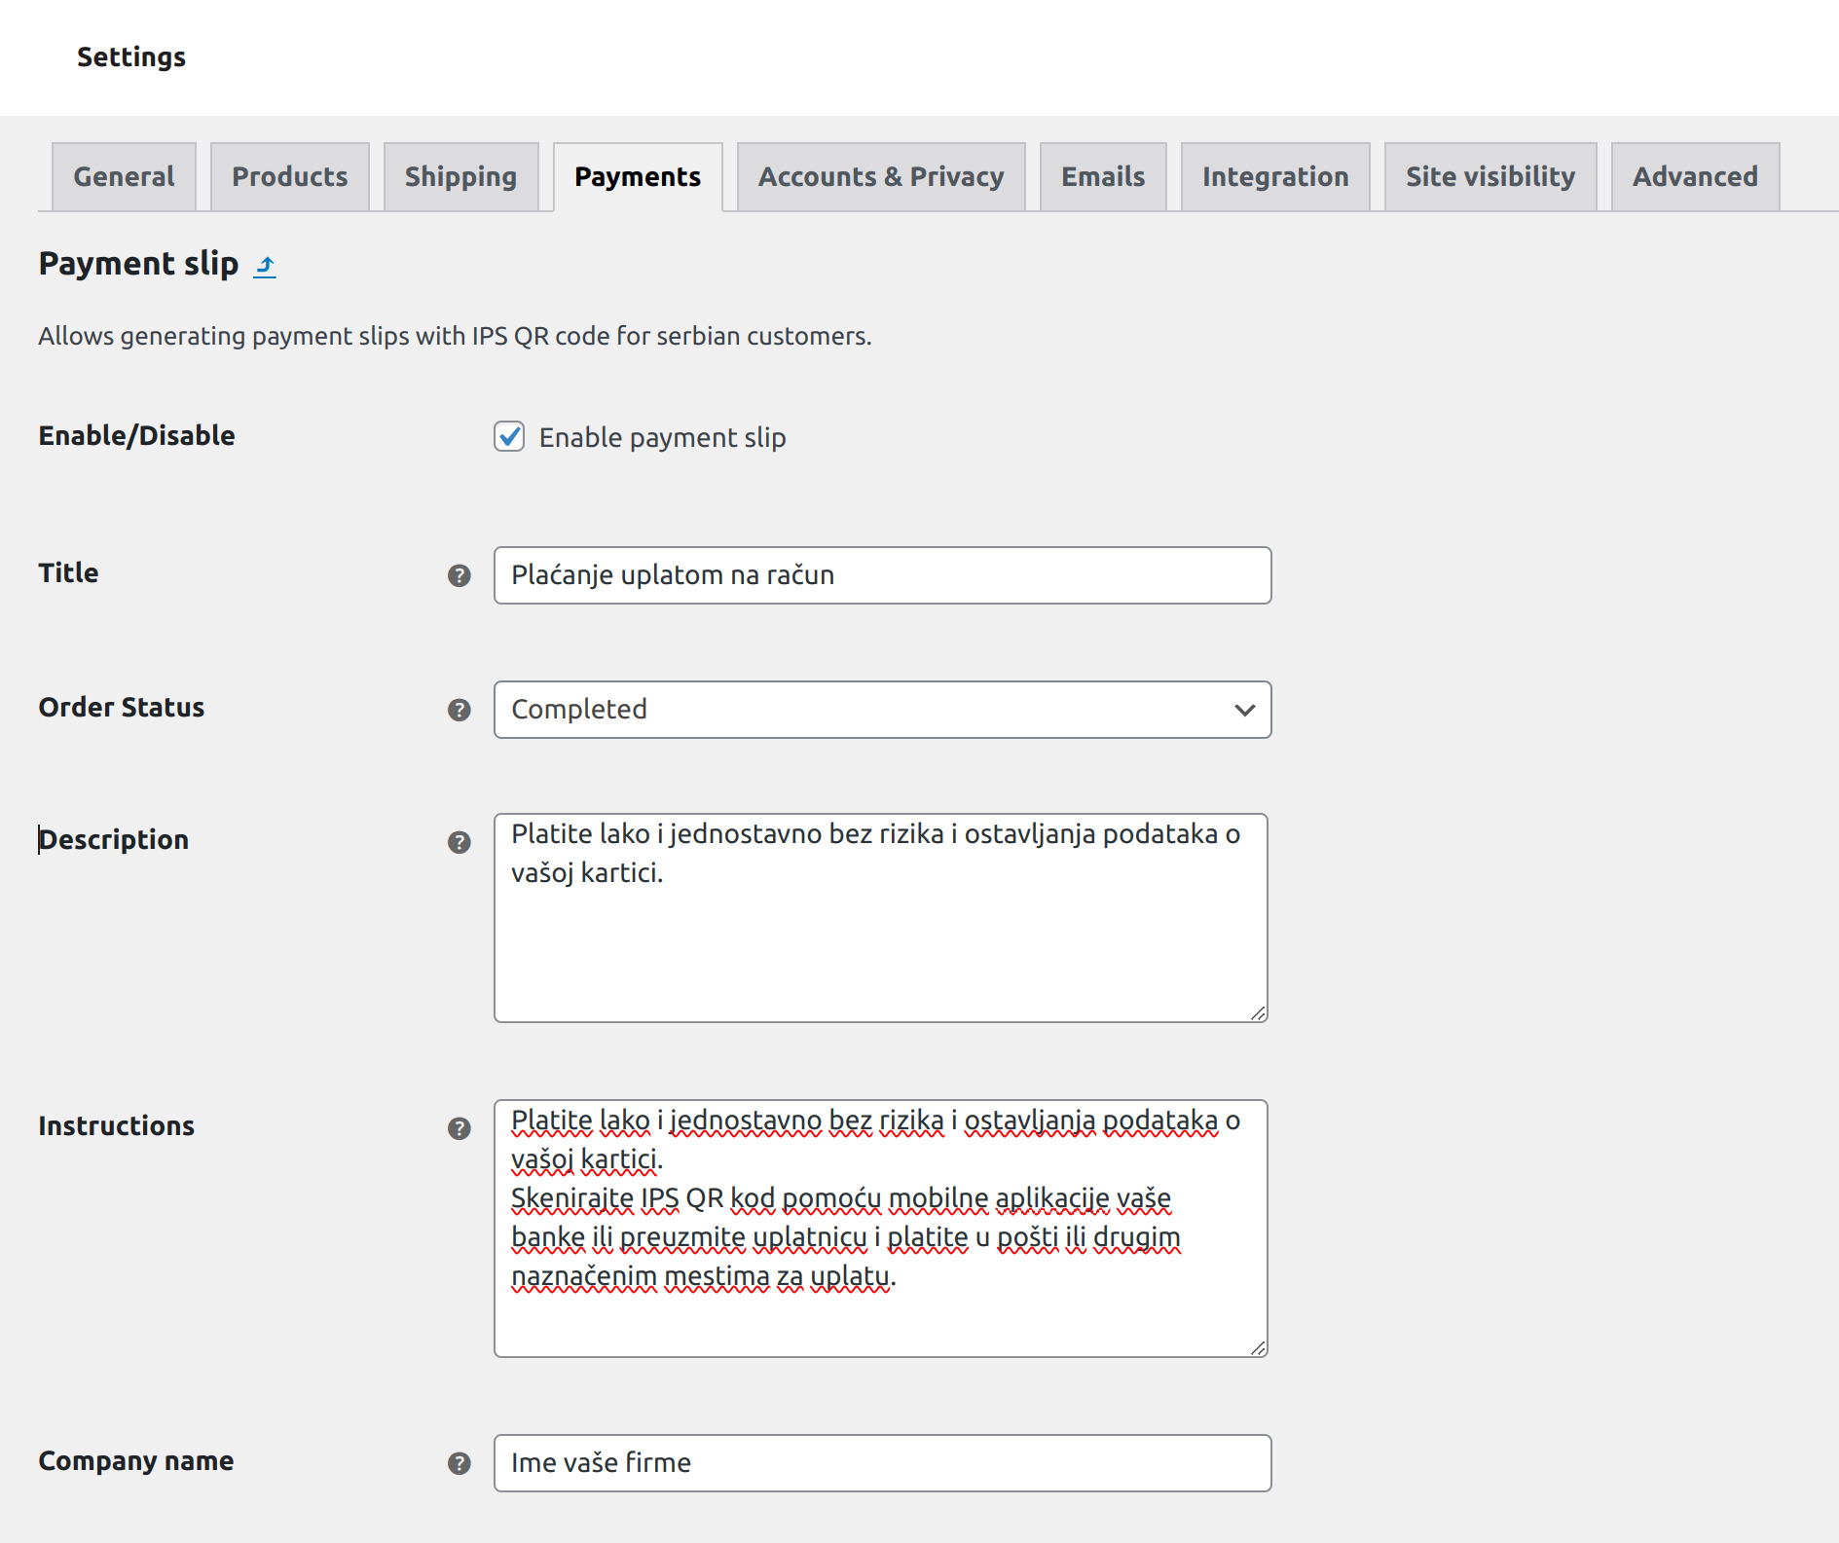
Task: Click the return arrow next to Payment slip
Action: tap(265, 266)
